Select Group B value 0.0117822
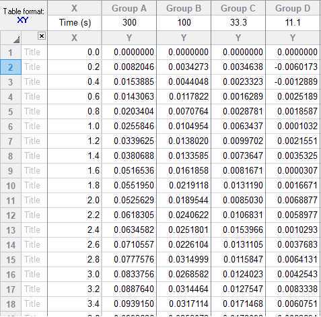 [184, 97]
